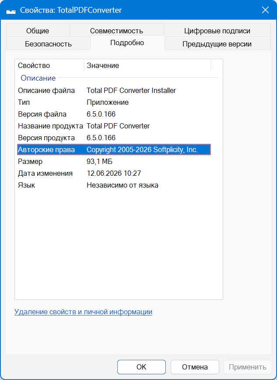Select the Название продукта row

(114, 126)
